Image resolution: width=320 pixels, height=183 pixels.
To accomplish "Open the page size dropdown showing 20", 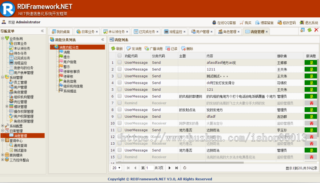I will (x=116, y=168).
